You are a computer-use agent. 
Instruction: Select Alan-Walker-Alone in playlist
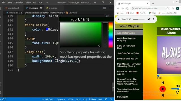129,33
